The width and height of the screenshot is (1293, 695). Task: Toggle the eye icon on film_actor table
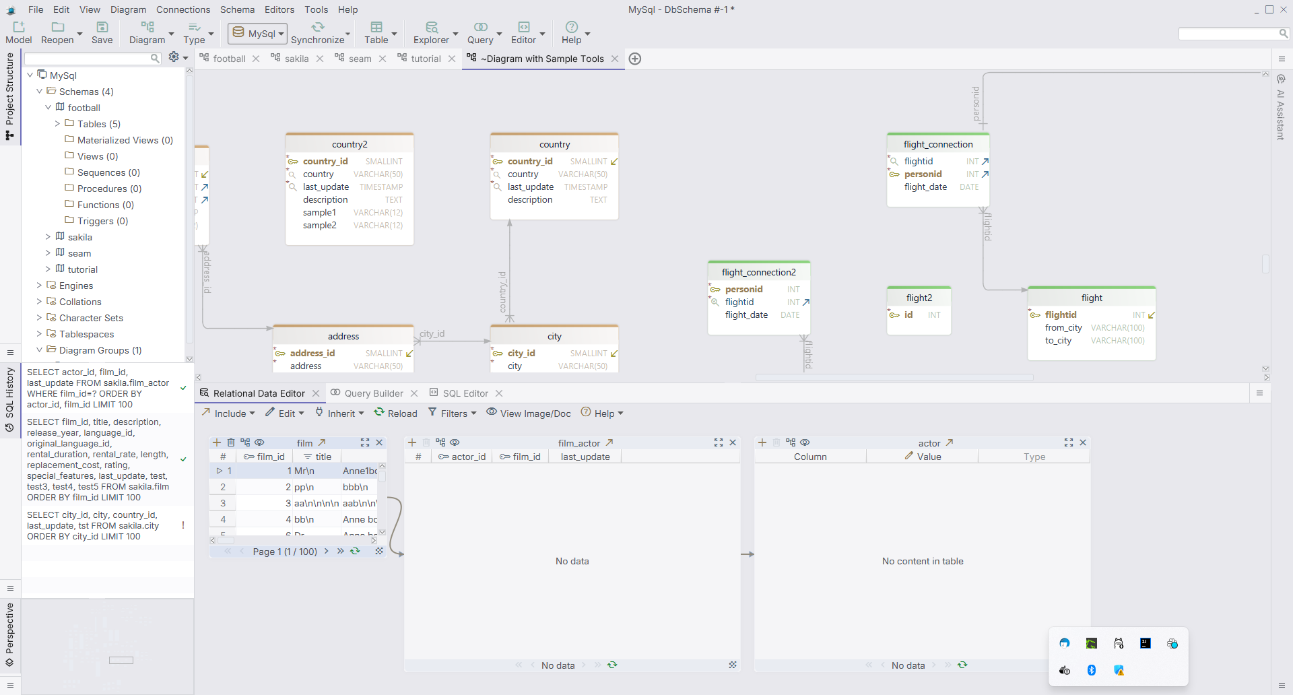pos(455,442)
